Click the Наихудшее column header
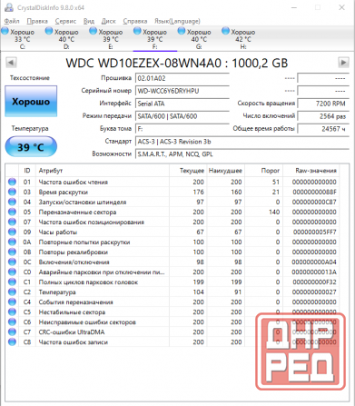The height and width of the screenshot is (406, 355). click(x=226, y=171)
